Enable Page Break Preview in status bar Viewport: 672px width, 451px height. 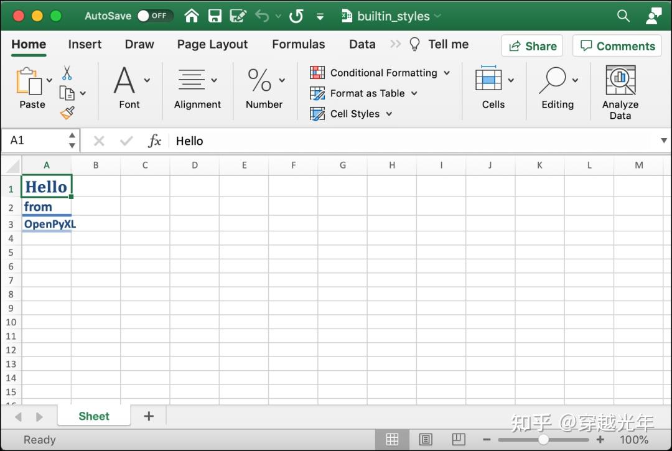coord(459,439)
